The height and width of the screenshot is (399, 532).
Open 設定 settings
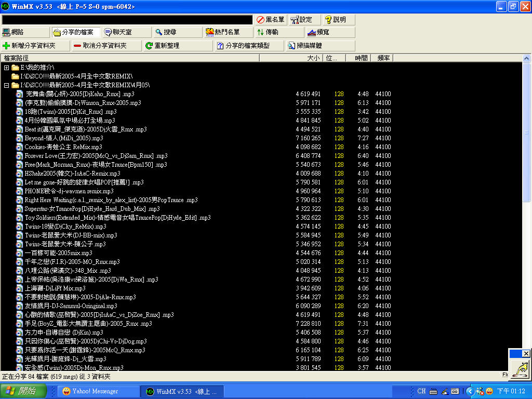(x=304, y=20)
